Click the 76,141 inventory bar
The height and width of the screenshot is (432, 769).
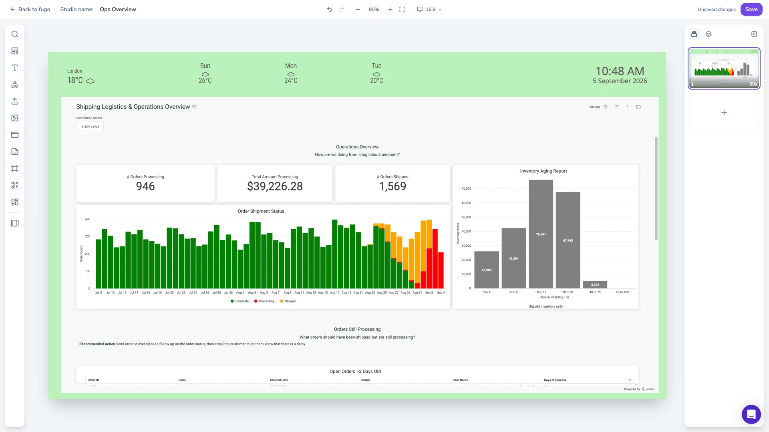click(541, 234)
